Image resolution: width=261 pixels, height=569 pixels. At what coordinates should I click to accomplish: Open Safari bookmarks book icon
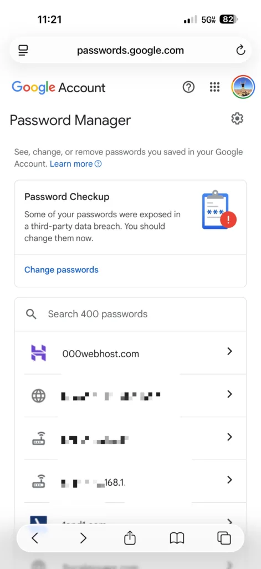point(177,538)
